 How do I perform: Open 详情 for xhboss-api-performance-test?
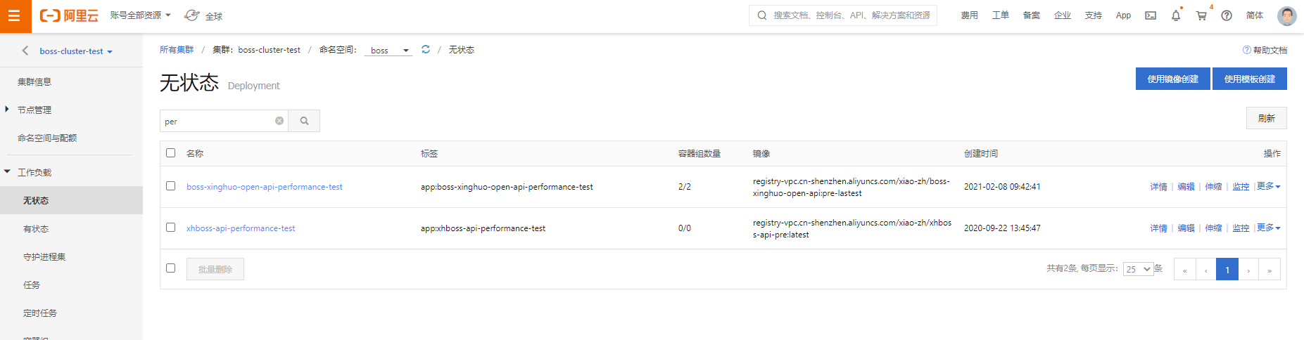coord(1159,228)
